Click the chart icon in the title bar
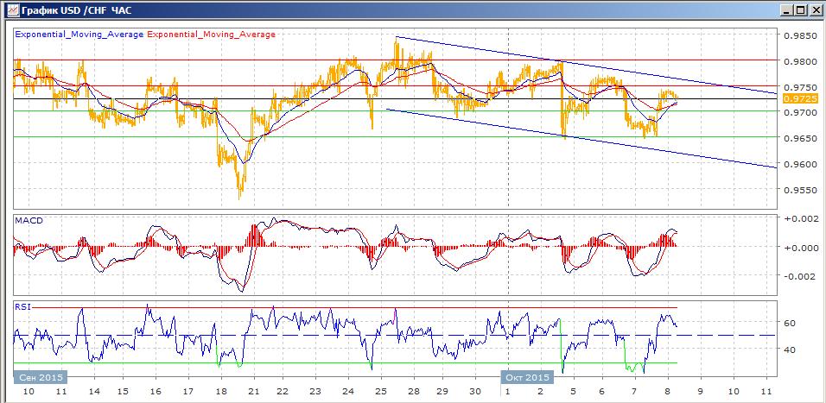Image resolution: width=826 pixels, height=403 pixels. 13,9
